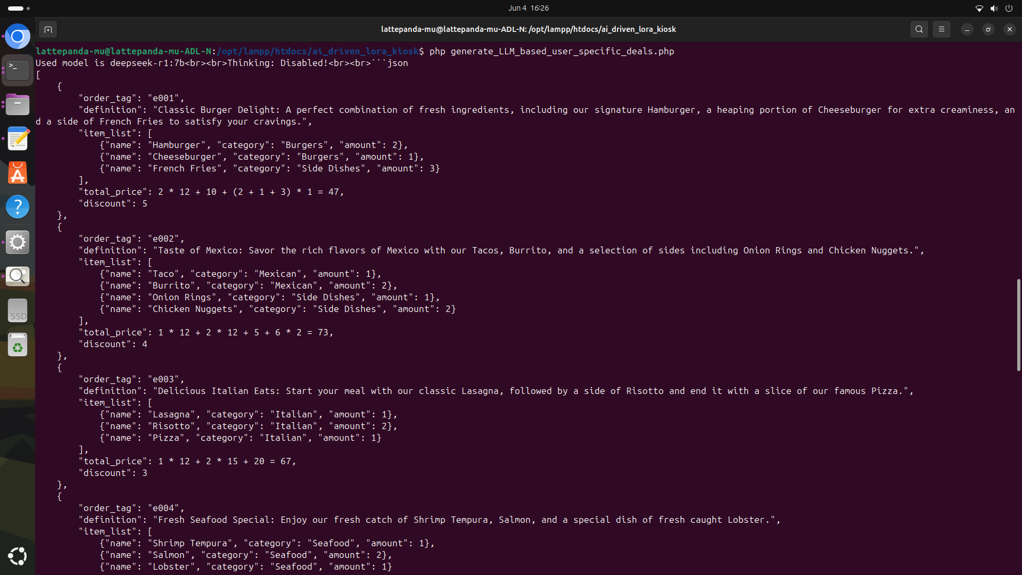Close the terminal window
The width and height of the screenshot is (1022, 575).
[x=1010, y=29]
